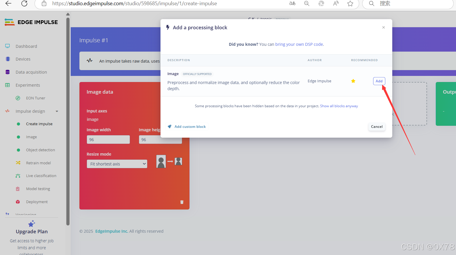Click the Upgrade Plan sparkle star icon
This screenshot has width=456, height=255.
point(32,223)
